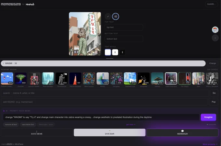The width and height of the screenshot is (221, 146).
Task: Select card #334 stained glass thumbnail
Action: [89, 78]
